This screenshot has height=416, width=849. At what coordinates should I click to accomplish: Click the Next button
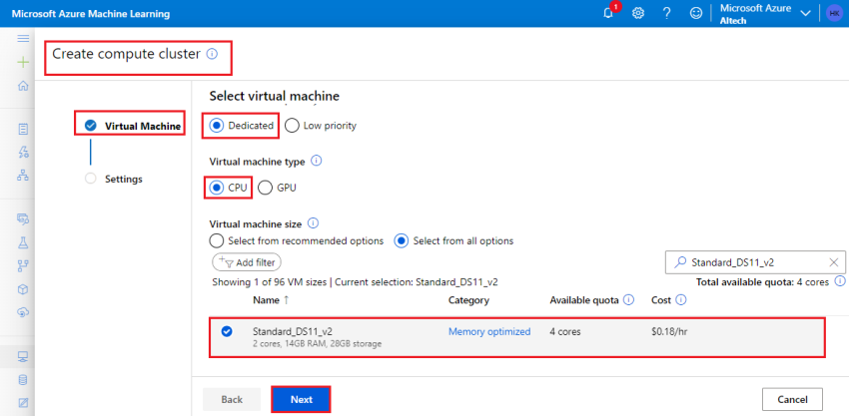coord(301,400)
